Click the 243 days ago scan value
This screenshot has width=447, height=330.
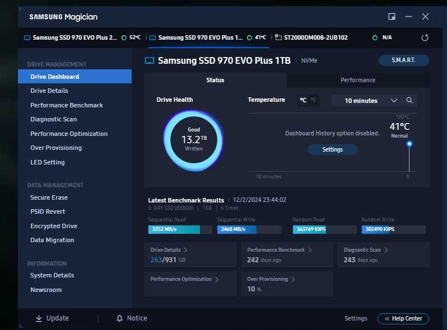click(x=361, y=260)
